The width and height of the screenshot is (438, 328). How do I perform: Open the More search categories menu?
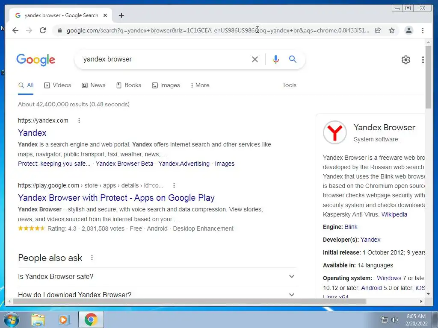click(x=200, y=85)
